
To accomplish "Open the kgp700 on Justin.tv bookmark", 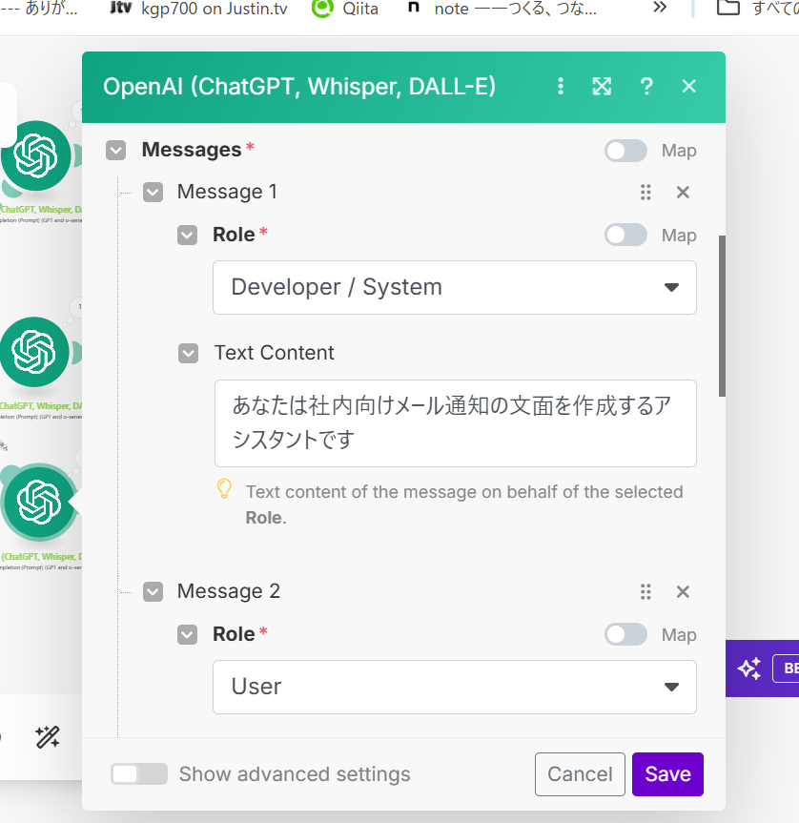I will (x=199, y=9).
